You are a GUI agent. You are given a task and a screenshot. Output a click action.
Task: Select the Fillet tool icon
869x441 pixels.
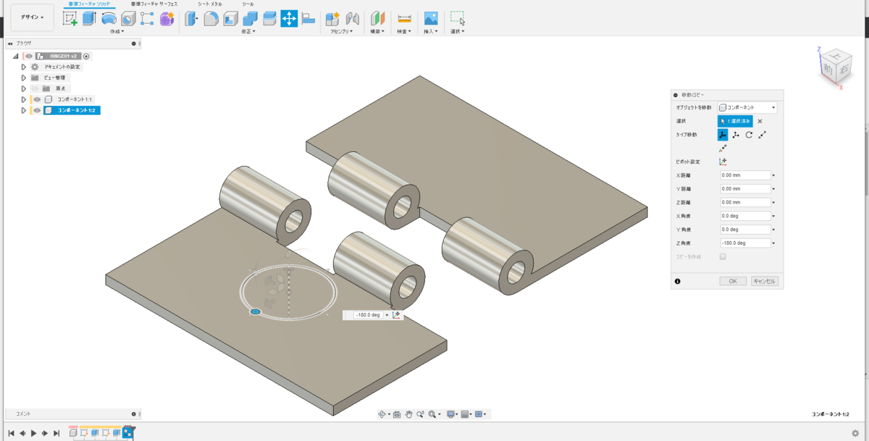click(x=211, y=19)
